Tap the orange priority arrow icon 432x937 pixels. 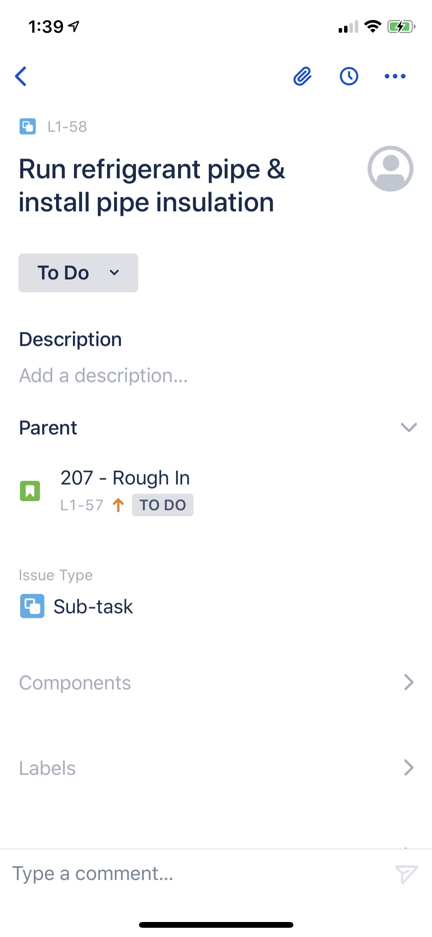(x=118, y=505)
